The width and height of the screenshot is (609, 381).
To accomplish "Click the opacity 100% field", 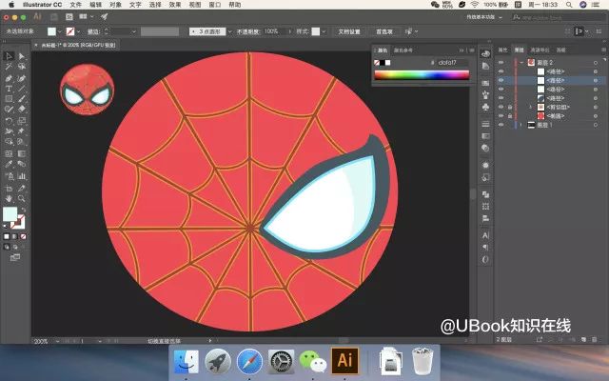I will [x=275, y=31].
